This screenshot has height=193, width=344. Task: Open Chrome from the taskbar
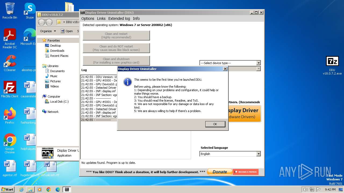pos(48,190)
